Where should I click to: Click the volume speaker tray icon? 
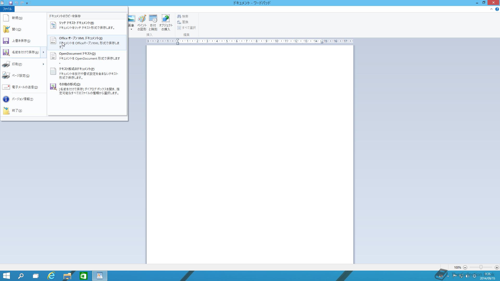click(x=467, y=276)
